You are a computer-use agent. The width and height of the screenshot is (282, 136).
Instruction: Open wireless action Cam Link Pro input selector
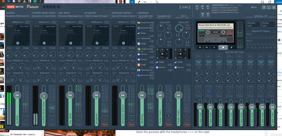[x=123, y=16]
